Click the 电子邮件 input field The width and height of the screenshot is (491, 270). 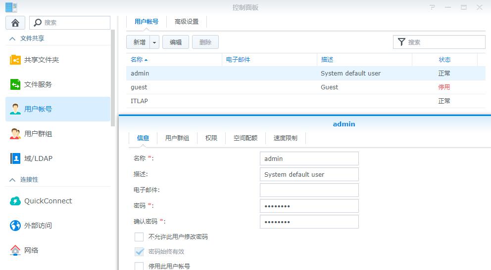[309, 190]
